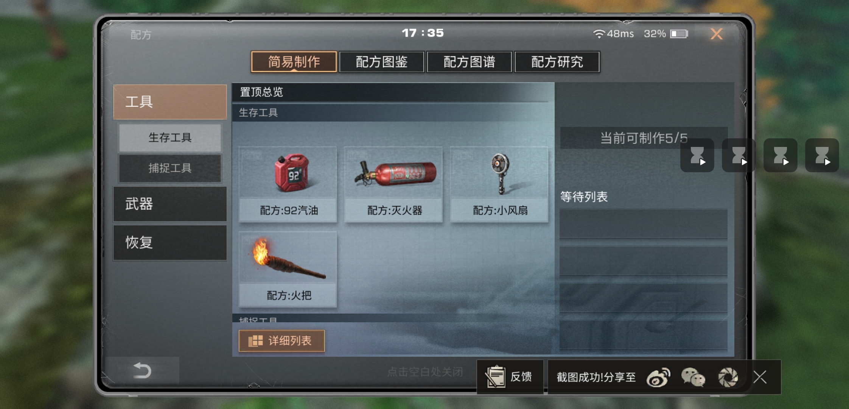Expand the 武器 category
The width and height of the screenshot is (849, 409).
tap(170, 204)
